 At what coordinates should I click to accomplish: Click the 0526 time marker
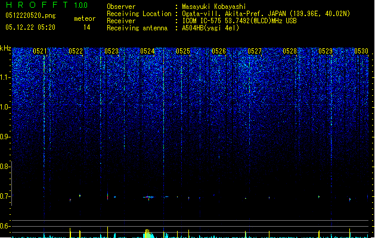(x=219, y=51)
